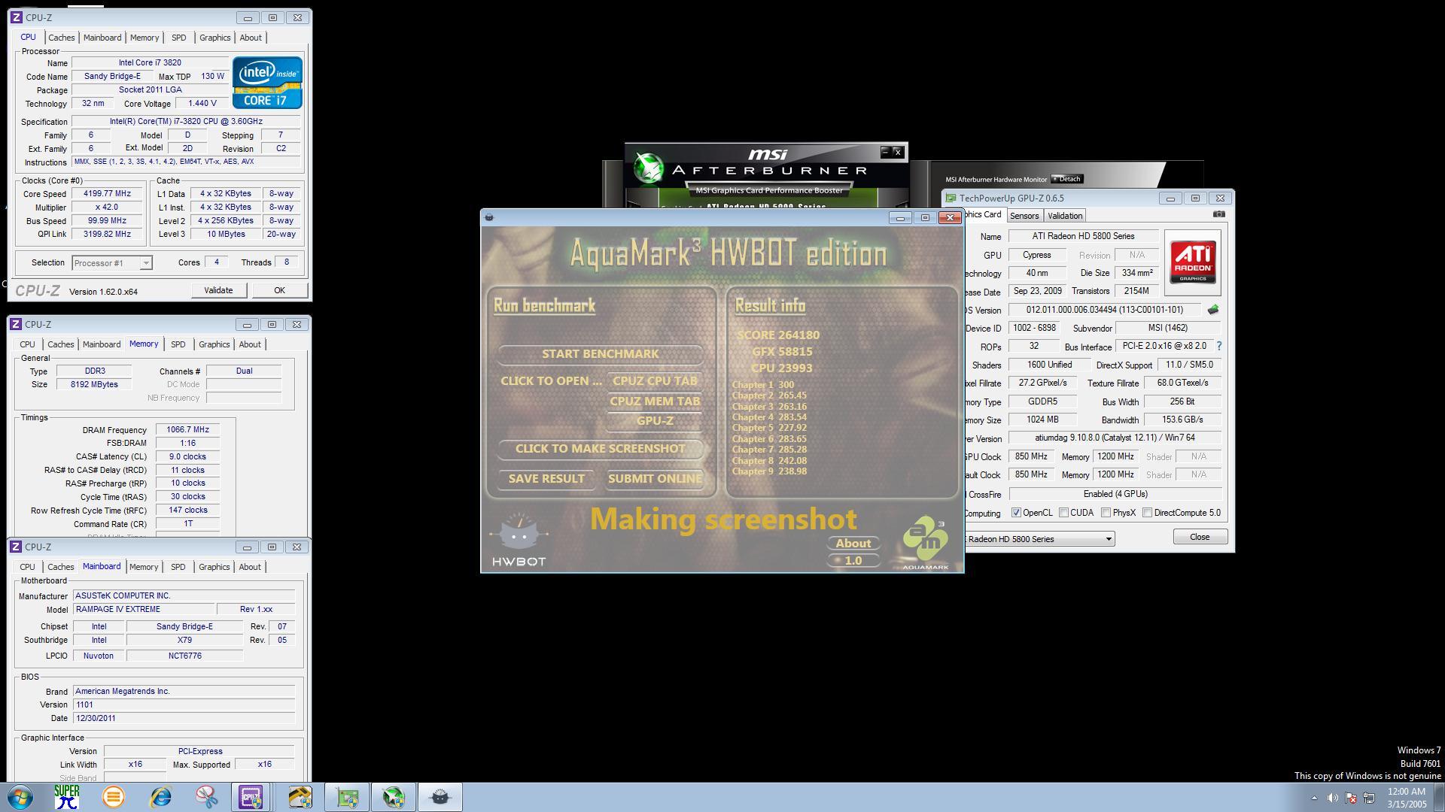Open Graphics tab in memory CPU-Z window
This screenshot has width=1445, height=812.
click(214, 344)
